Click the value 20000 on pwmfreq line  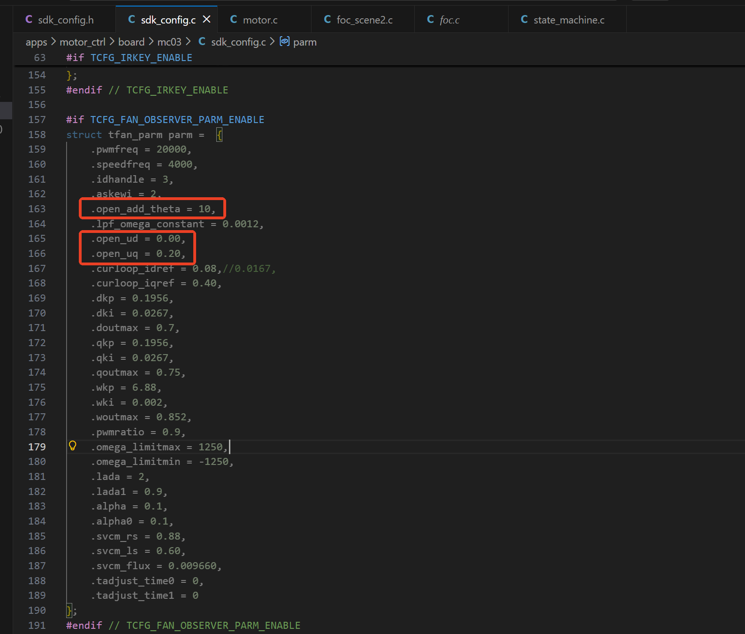pos(171,149)
